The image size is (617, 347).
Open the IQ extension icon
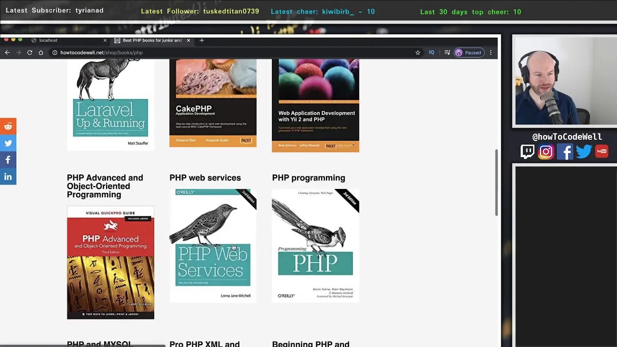pos(431,53)
